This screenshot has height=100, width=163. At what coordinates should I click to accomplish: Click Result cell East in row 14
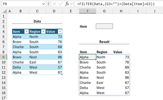(x=104, y=82)
